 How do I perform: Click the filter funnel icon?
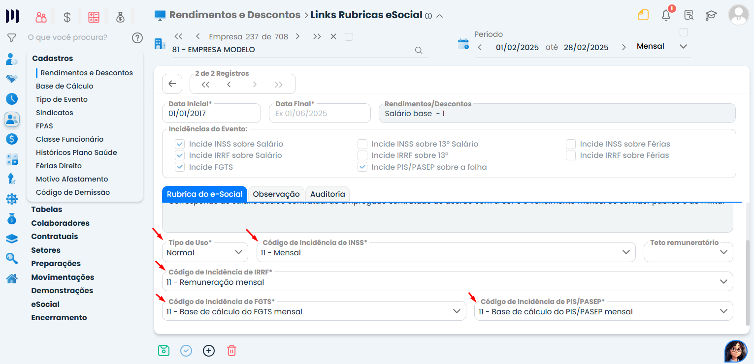point(12,37)
